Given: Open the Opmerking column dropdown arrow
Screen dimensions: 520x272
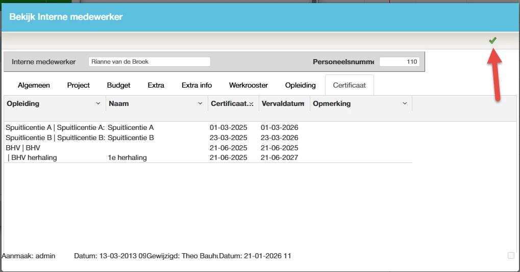Looking at the screenshot, I should [x=405, y=103].
